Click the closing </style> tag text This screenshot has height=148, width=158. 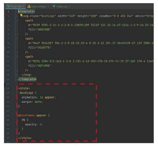pyautogui.click(x=25, y=138)
